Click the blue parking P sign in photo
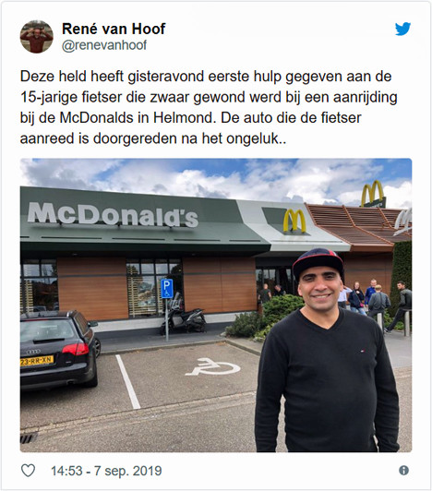The width and height of the screenshot is (432, 491). click(x=167, y=288)
